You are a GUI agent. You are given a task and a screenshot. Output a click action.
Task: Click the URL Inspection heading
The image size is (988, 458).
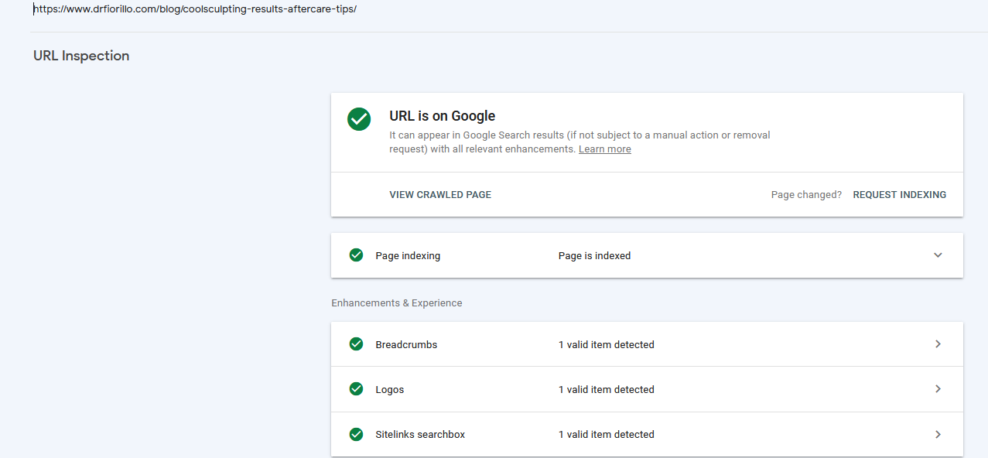click(81, 56)
